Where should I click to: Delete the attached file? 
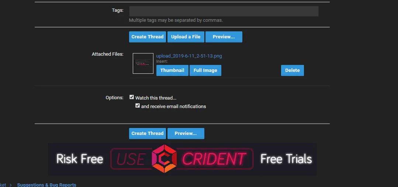click(292, 70)
